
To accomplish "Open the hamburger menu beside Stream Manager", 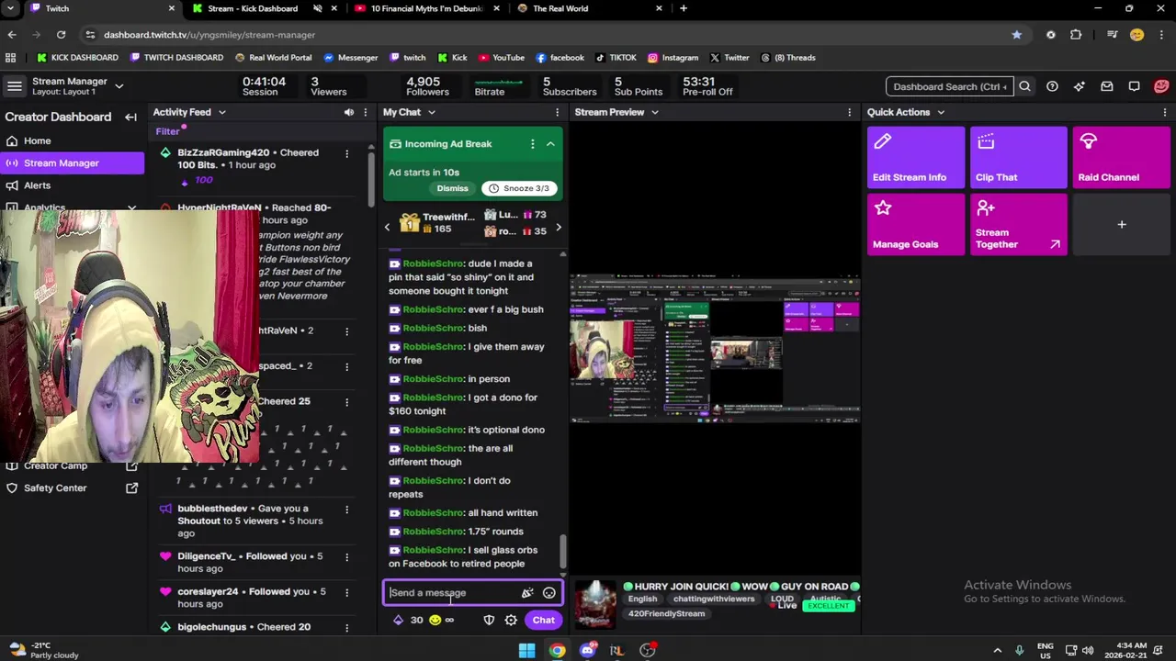I will click(x=14, y=86).
